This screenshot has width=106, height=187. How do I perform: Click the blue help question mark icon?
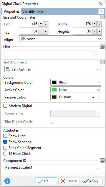pyautogui.click(x=7, y=181)
